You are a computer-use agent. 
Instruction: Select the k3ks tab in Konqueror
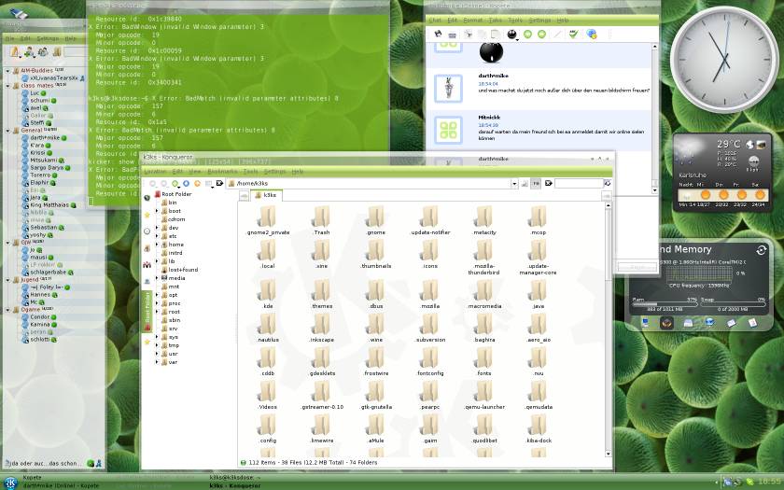(267, 195)
